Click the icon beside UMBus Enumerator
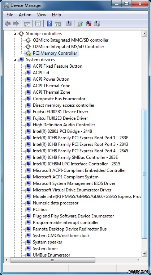The width and height of the screenshot is (151, 275). pos(28,255)
